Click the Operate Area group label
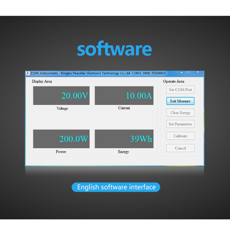The width and height of the screenshot is (230, 230). [173, 82]
